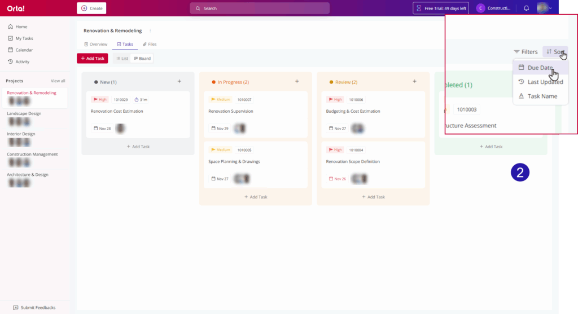Open project options three-dot menu
This screenshot has width=578, height=314.
tap(150, 31)
